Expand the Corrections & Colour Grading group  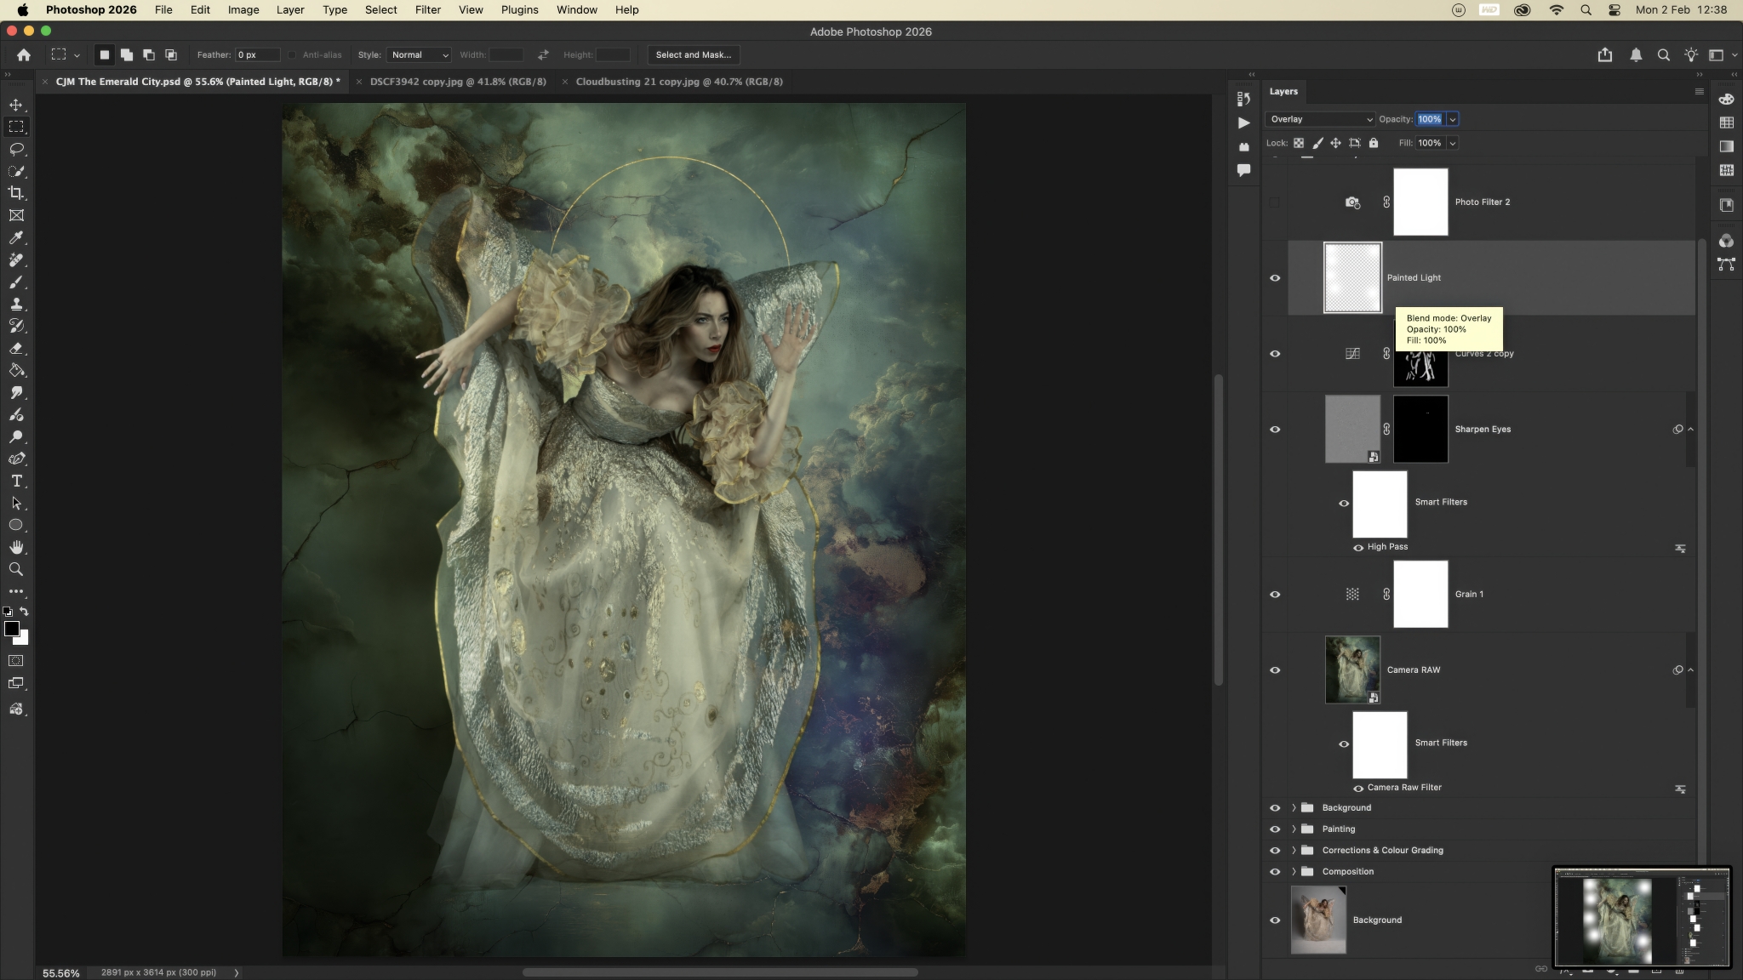(x=1294, y=850)
